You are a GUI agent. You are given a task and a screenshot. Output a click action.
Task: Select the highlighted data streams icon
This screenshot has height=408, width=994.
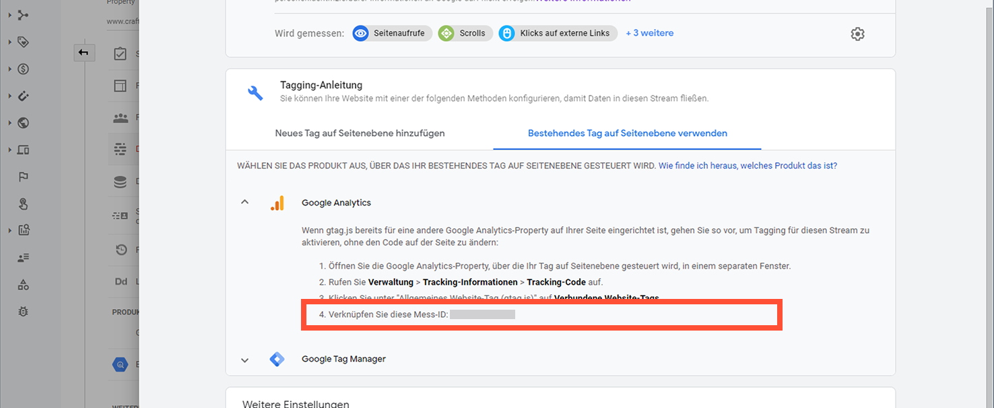121,149
